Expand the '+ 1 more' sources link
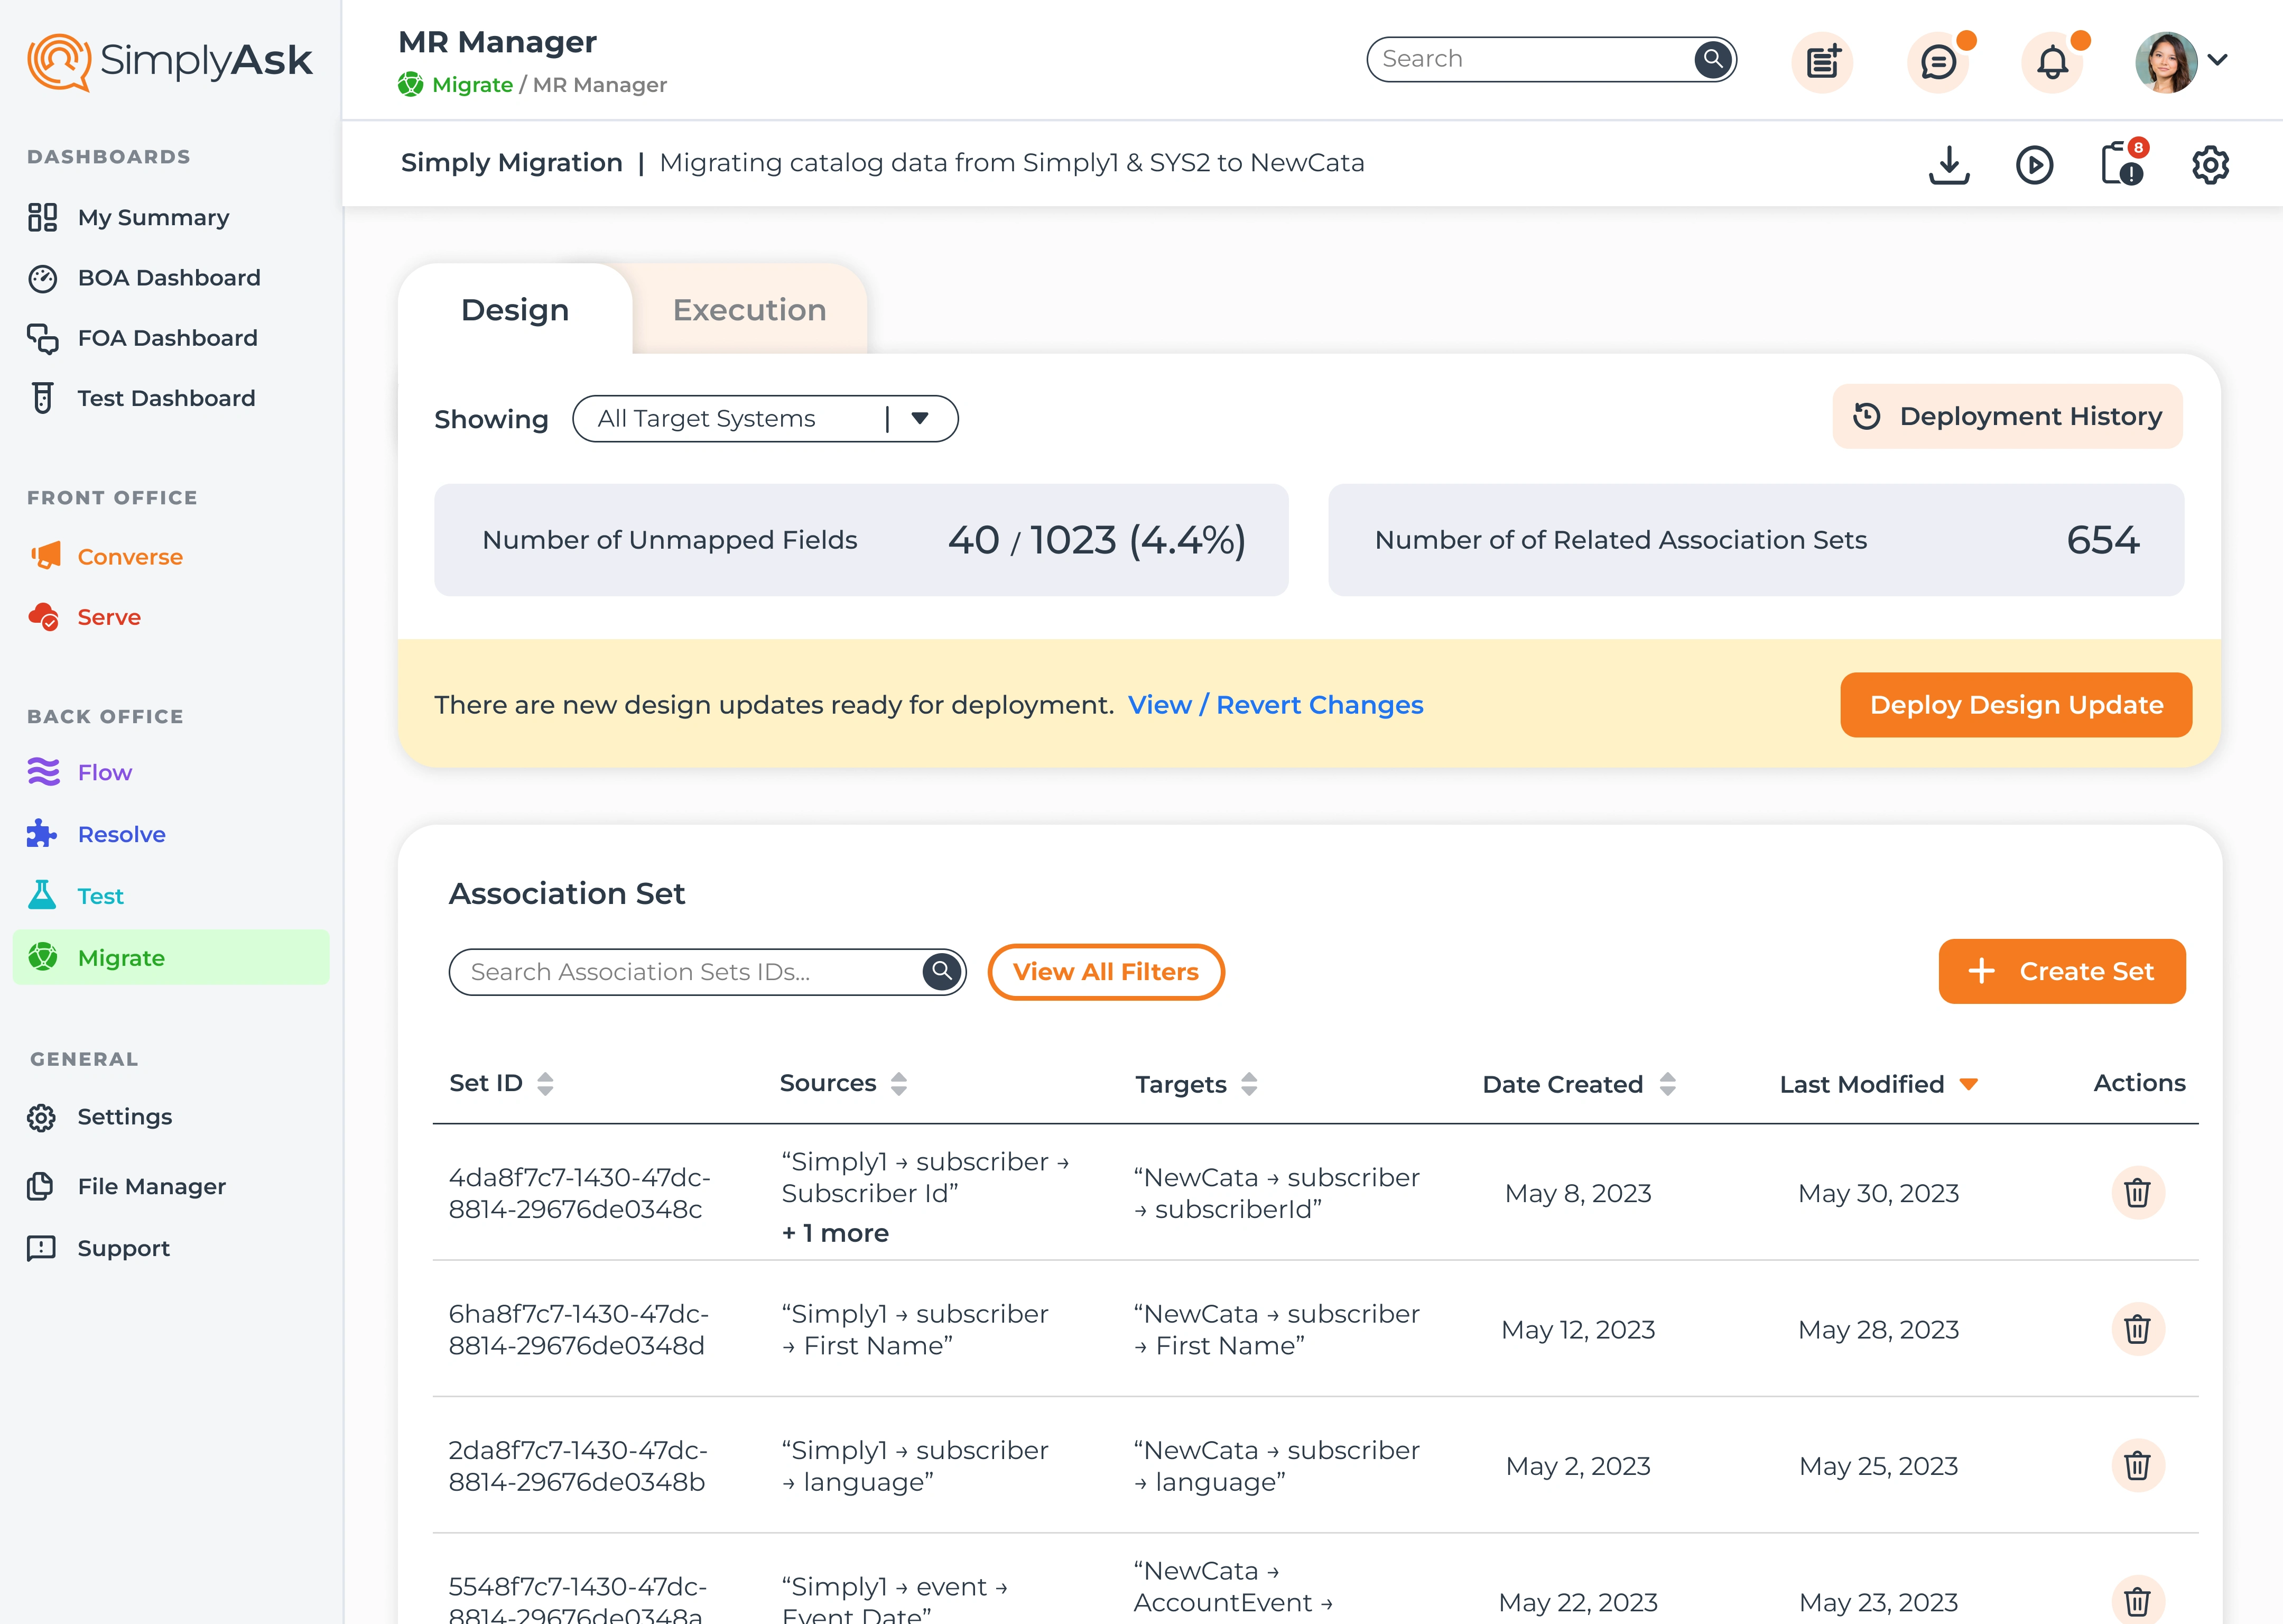The width and height of the screenshot is (2283, 1624). click(834, 1233)
